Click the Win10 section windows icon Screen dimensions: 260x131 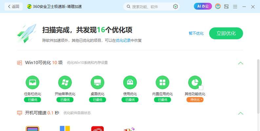click(20, 63)
